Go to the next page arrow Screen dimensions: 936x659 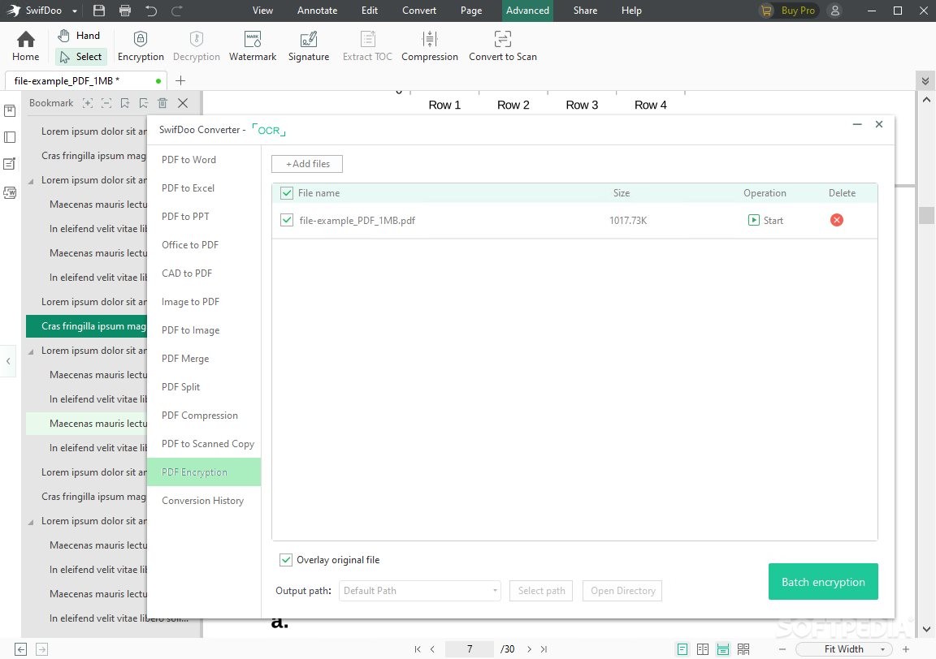(529, 649)
